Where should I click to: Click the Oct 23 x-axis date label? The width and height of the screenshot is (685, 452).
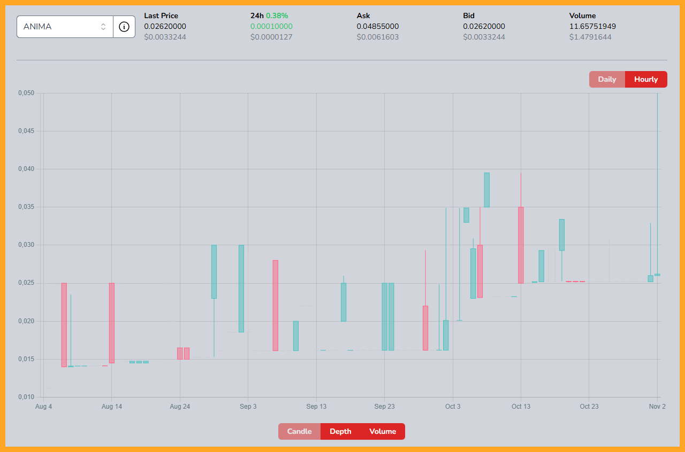click(x=589, y=407)
